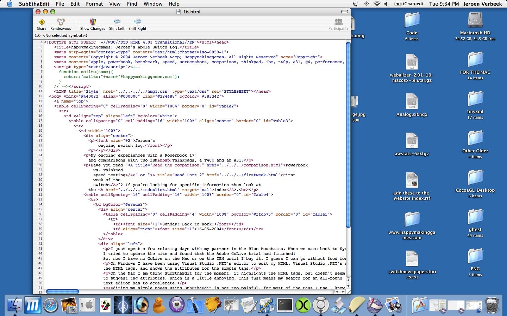Select the CocoaGL_Desktop folder
Viewport: 507px width, 316px height.
tap(475, 178)
